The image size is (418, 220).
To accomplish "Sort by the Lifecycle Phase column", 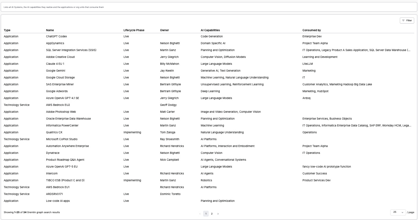I will (133, 30).
